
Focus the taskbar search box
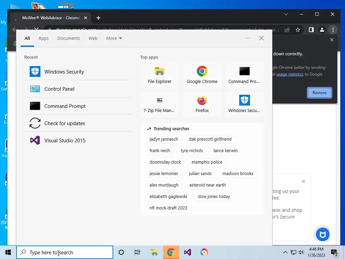[65, 252]
